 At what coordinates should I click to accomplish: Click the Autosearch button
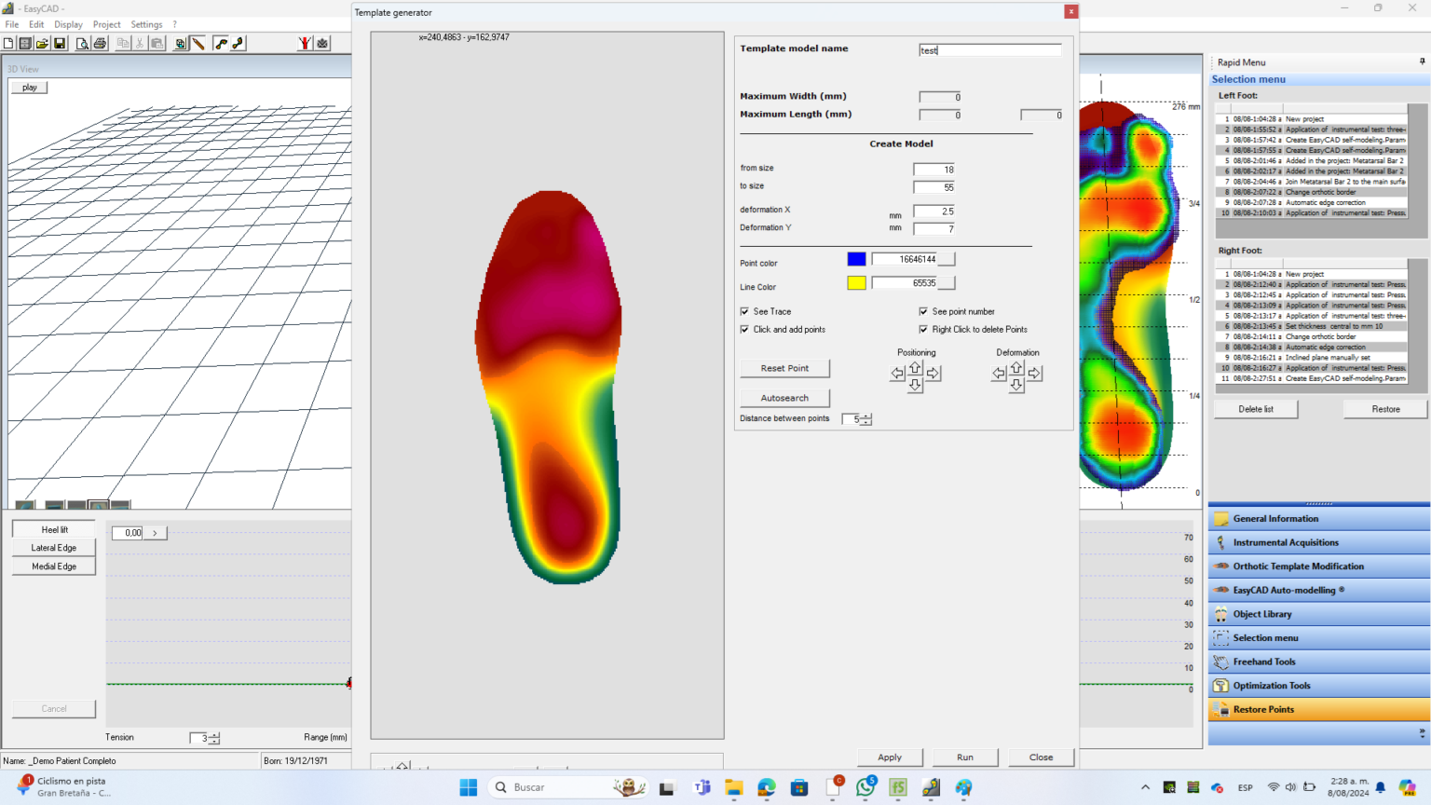(x=784, y=398)
